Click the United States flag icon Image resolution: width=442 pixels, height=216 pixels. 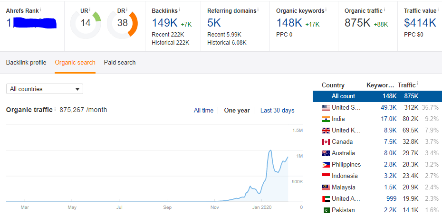point(326,107)
